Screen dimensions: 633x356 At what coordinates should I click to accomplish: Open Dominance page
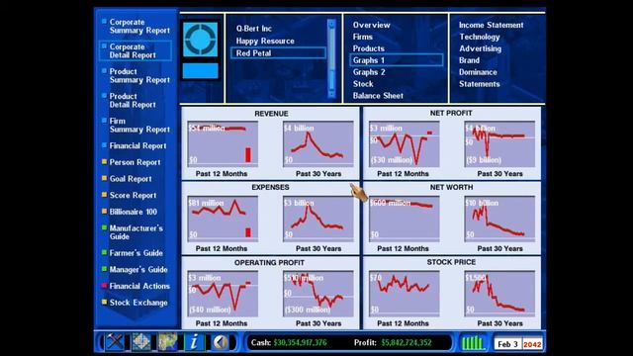pyautogui.click(x=478, y=72)
